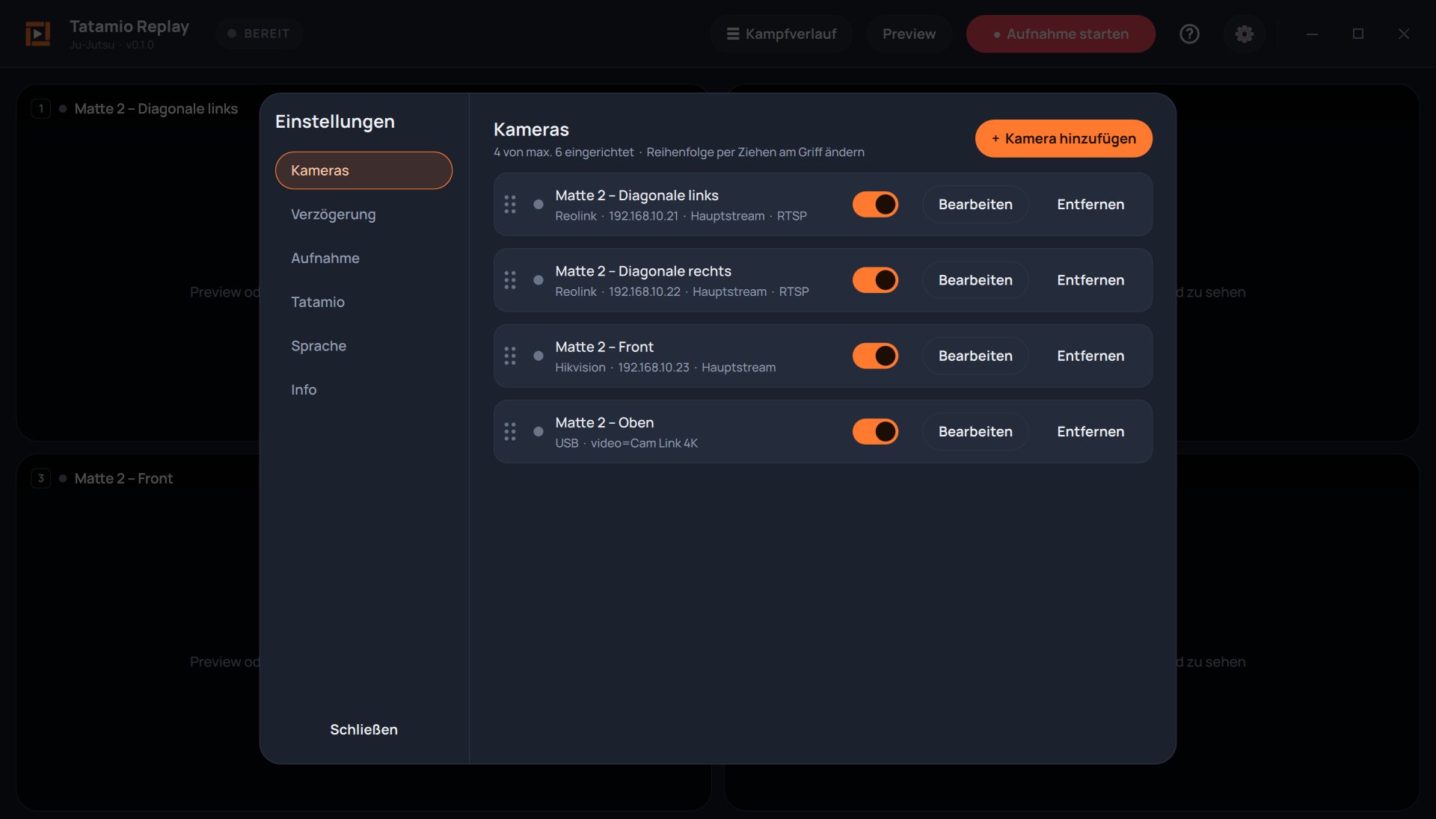Open the Kampfverlauf menu in the header
The height and width of the screenshot is (819, 1436).
coord(782,34)
